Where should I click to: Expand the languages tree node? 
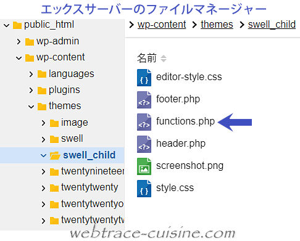coord(31,74)
